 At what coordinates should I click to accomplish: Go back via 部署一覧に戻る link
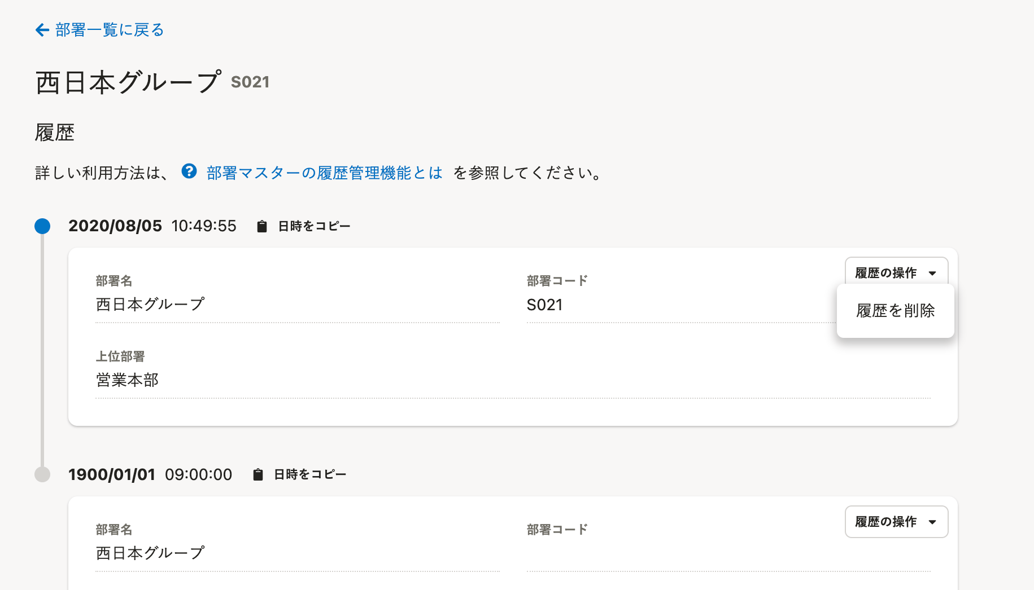110,30
